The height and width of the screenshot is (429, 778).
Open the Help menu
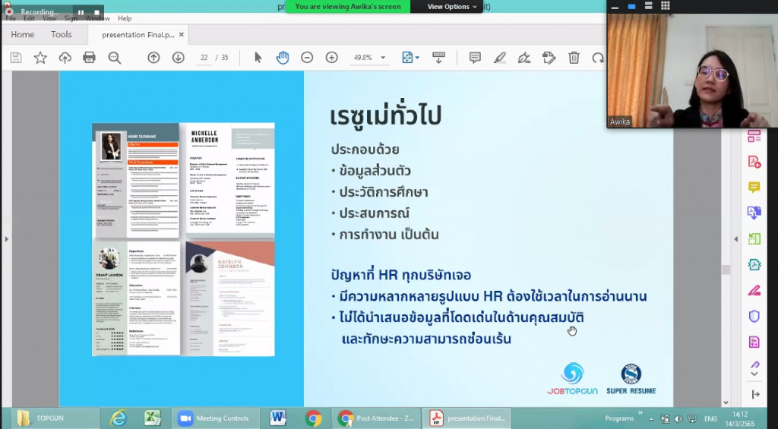(125, 18)
